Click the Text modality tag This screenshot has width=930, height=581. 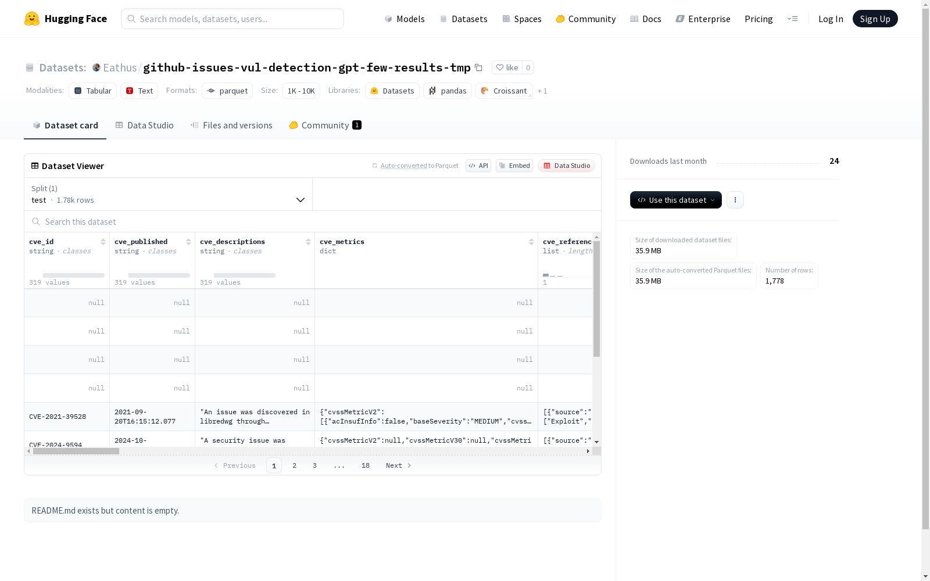(139, 91)
